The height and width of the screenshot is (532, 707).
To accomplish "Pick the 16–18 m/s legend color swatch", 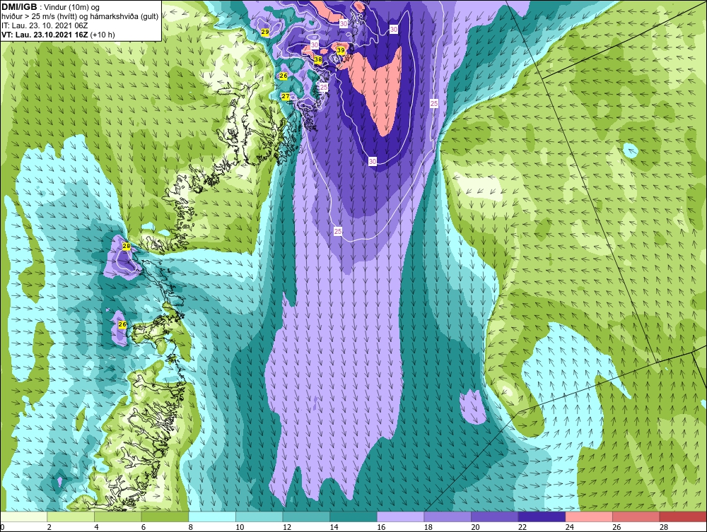I will (400, 516).
